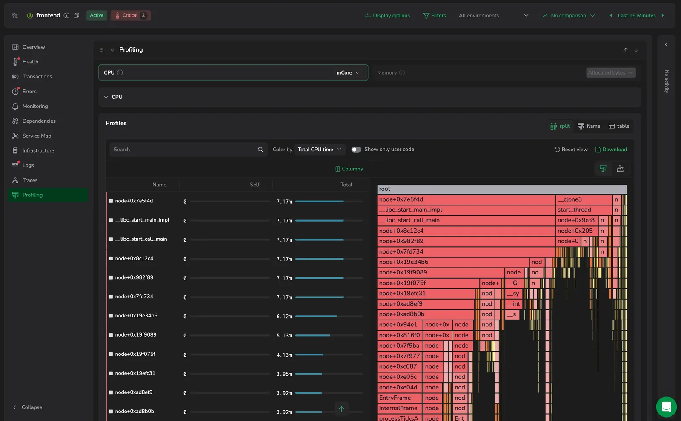
Task: Open the Total CPU time dropdown
Action: click(320, 150)
